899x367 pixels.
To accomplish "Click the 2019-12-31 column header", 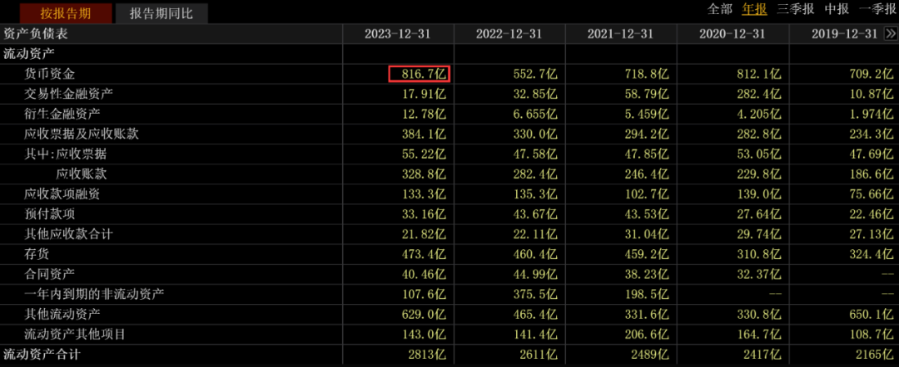I will [x=845, y=34].
